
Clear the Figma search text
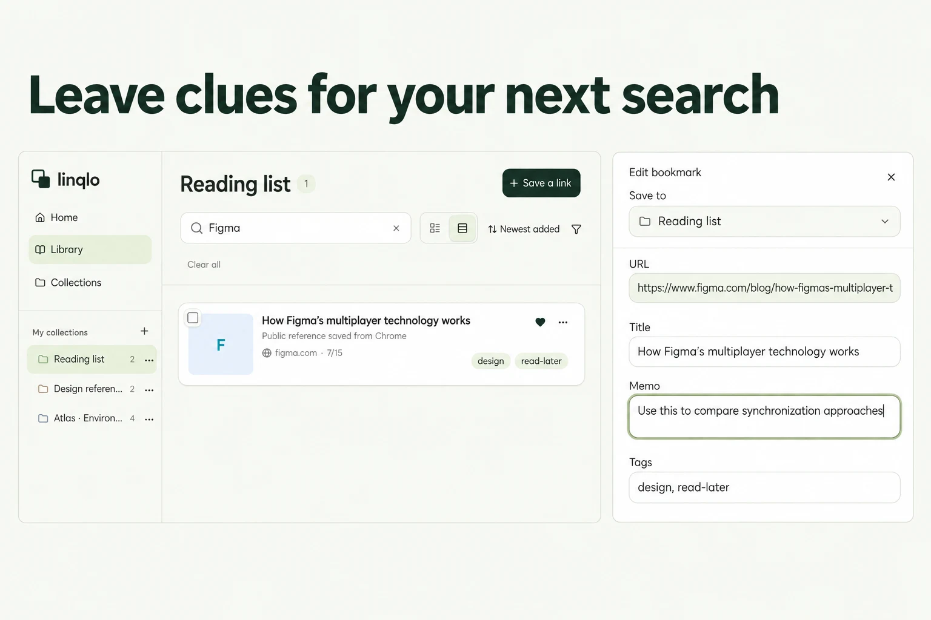click(396, 228)
